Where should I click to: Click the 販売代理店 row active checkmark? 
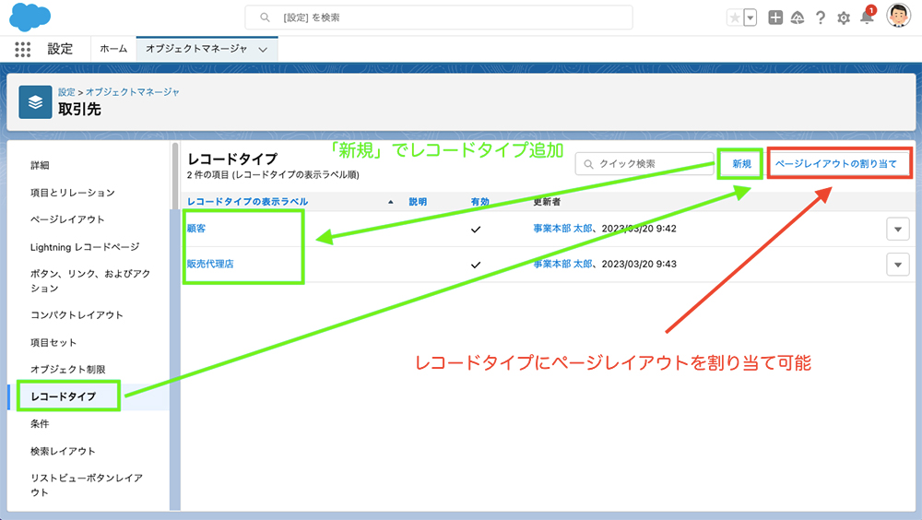coord(476,265)
